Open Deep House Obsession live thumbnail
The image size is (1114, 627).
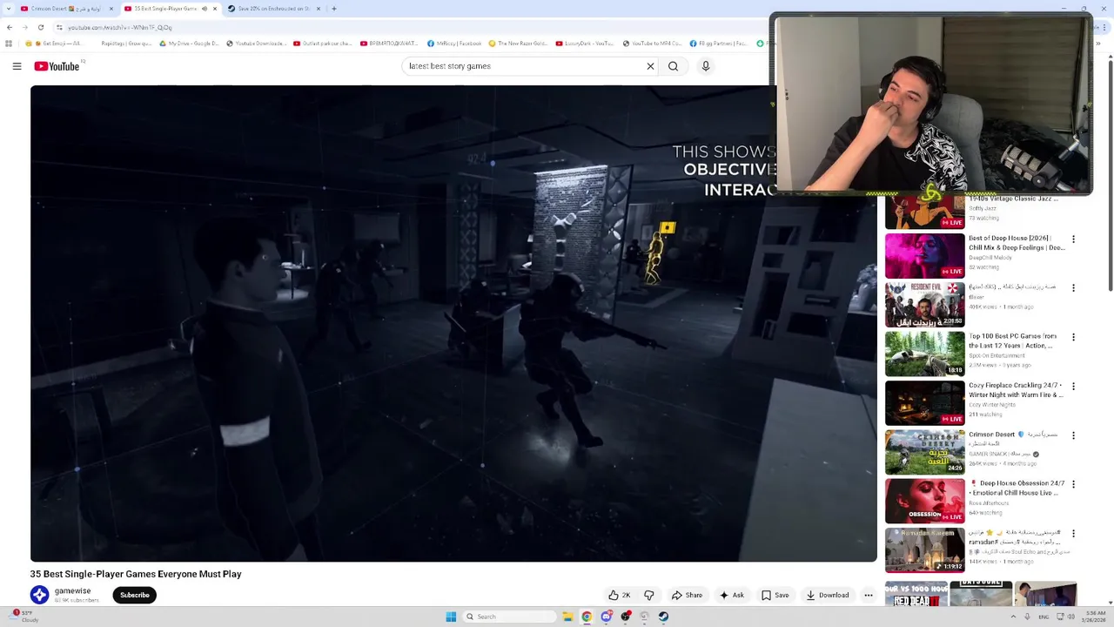925,501
